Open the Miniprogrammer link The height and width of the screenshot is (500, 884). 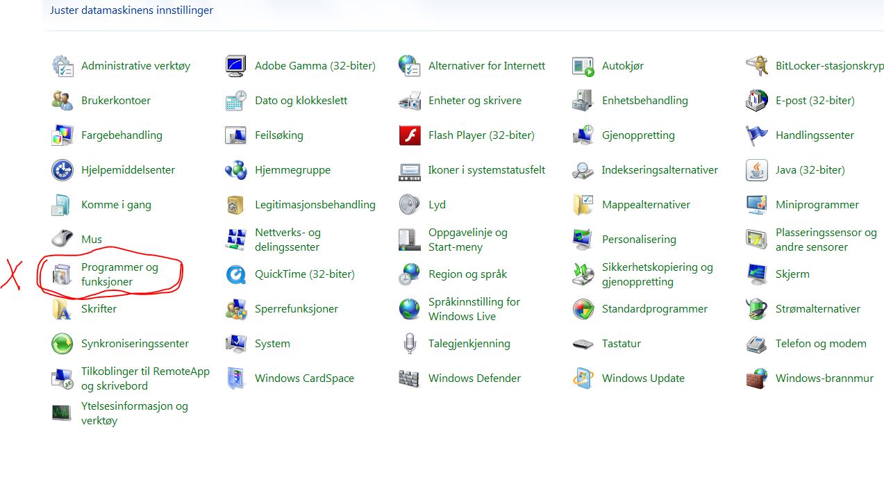coord(817,205)
